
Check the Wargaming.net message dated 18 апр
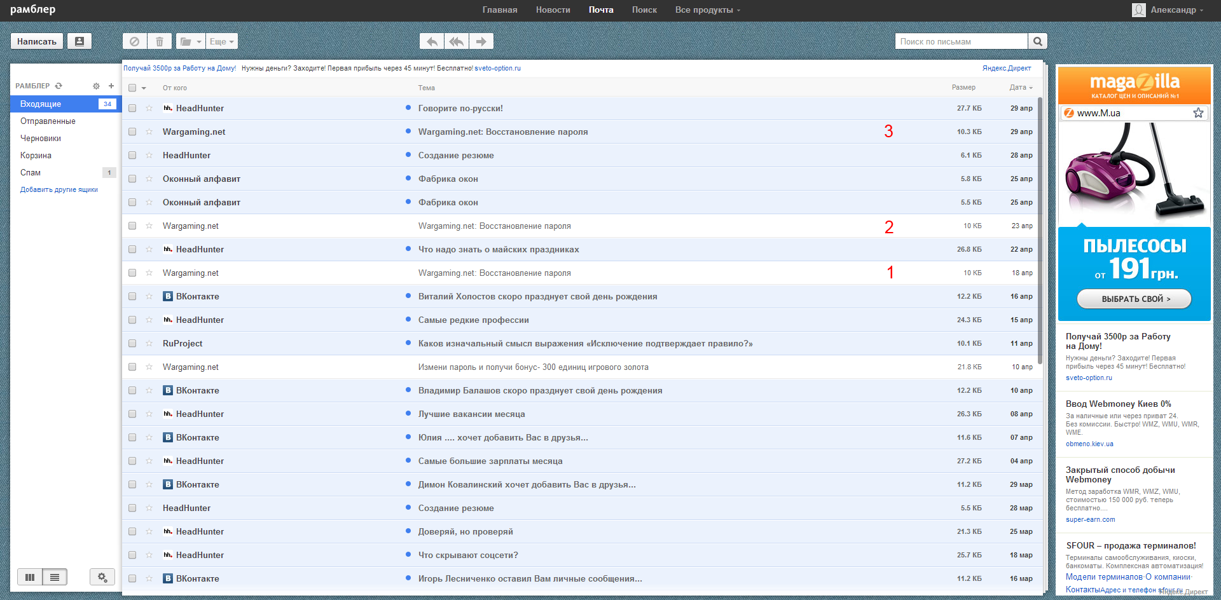pos(132,273)
